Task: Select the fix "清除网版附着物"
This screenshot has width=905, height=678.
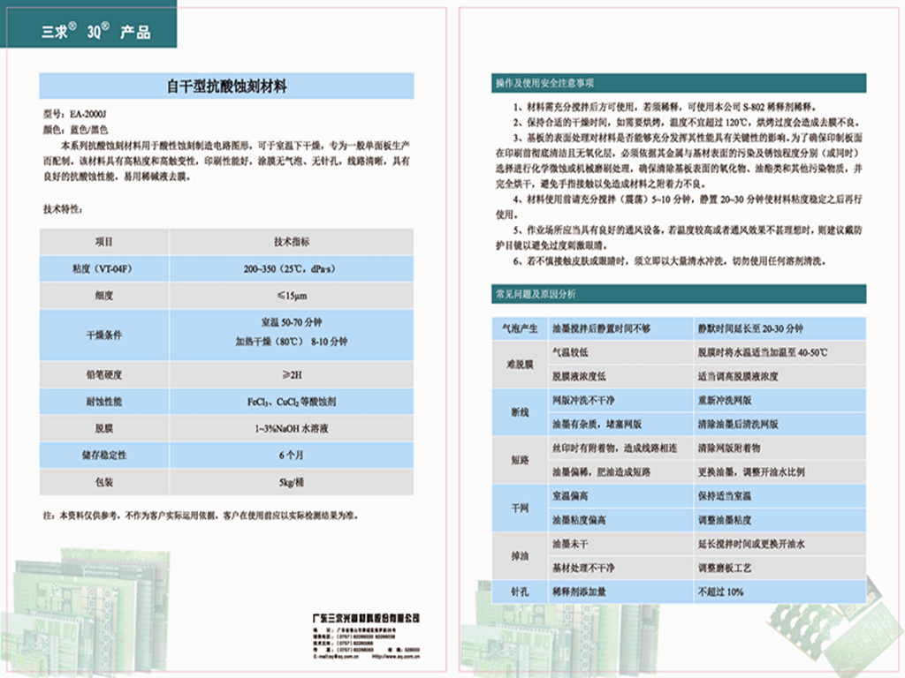Action: pyautogui.click(x=729, y=448)
